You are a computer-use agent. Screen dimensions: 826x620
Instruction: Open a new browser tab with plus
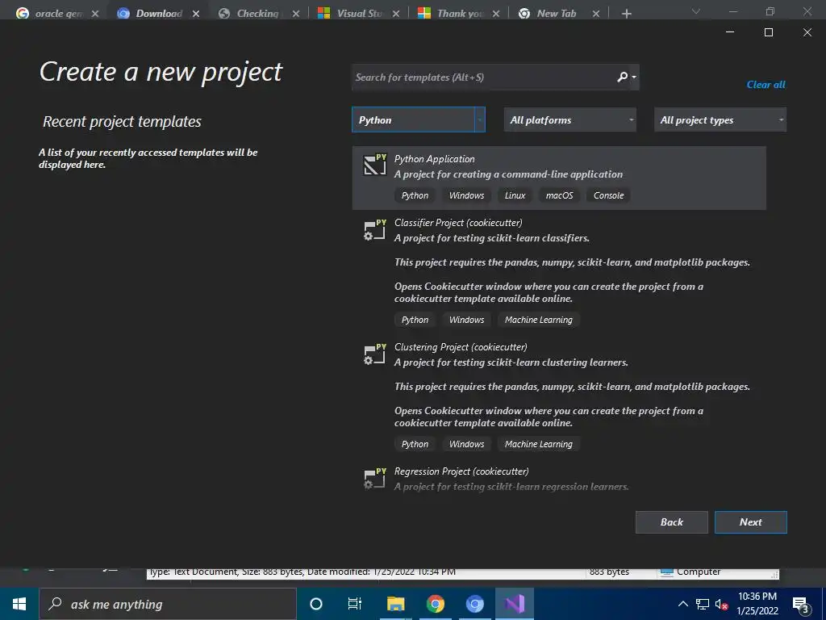(626, 14)
